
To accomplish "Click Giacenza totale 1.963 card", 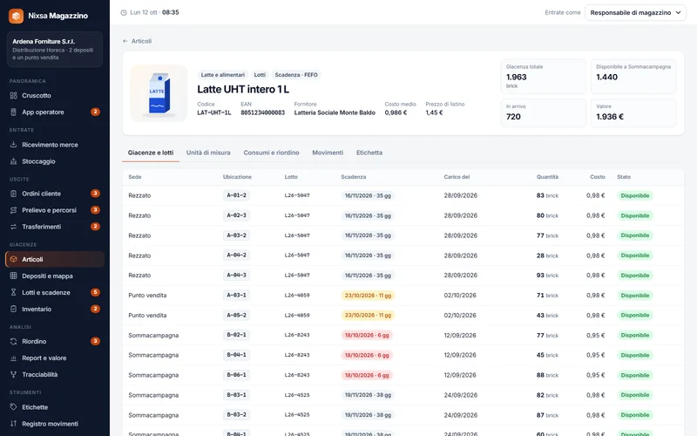I will tap(543, 77).
